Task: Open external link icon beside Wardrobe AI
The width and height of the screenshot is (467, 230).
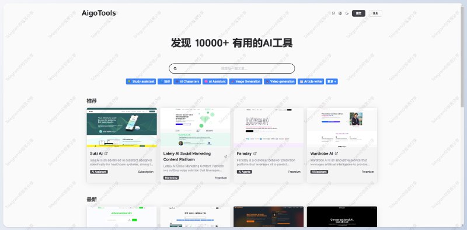Action: coord(337,154)
